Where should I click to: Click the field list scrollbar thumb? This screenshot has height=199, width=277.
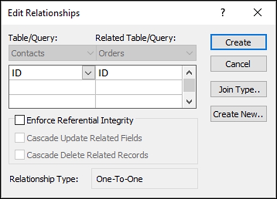[189, 86]
